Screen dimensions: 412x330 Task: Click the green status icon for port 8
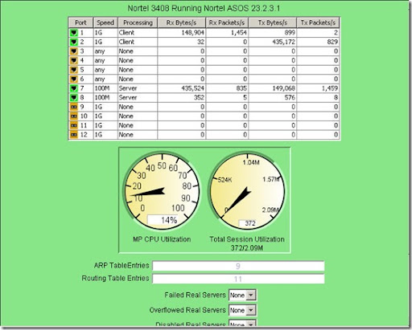click(x=74, y=98)
